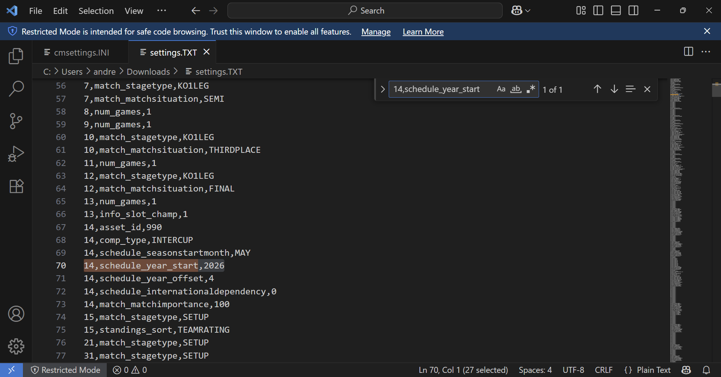Open the Explorer view in activity bar
The width and height of the screenshot is (721, 377).
click(16, 56)
